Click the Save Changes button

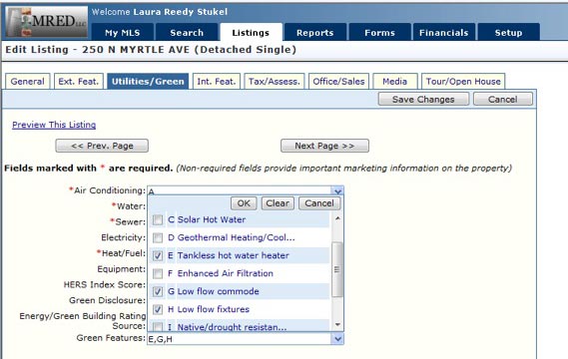point(423,99)
